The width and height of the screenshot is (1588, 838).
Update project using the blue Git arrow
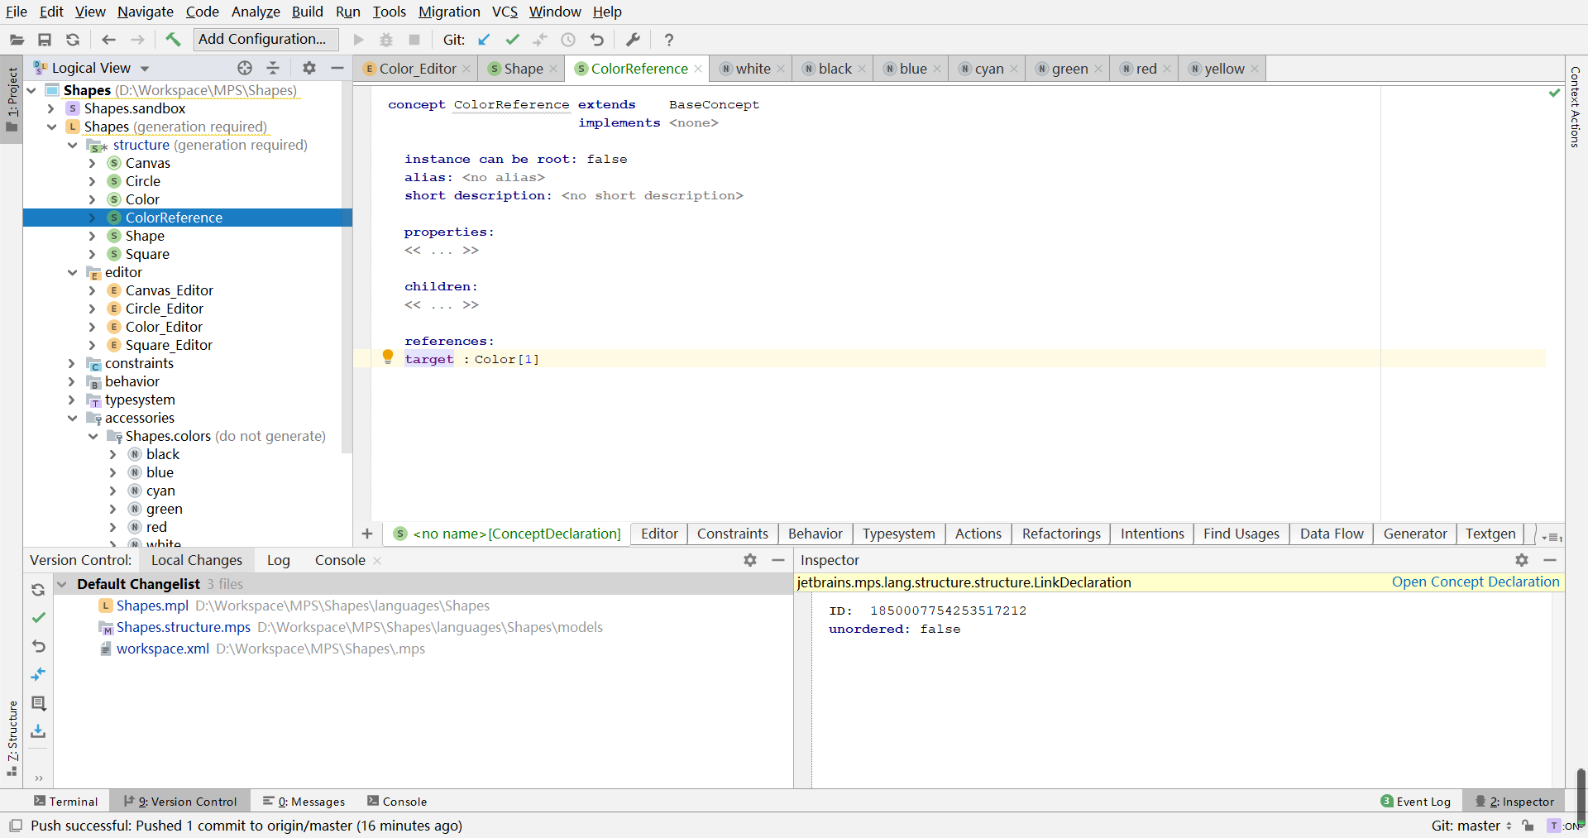[484, 39]
